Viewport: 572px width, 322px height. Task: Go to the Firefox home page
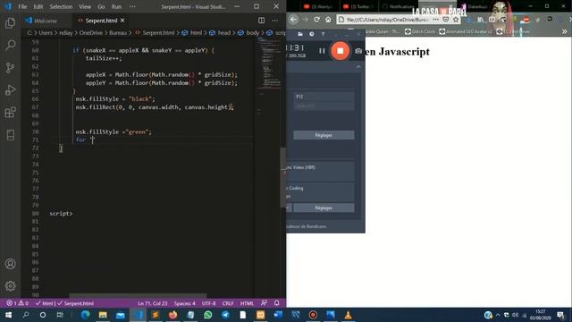(328, 20)
